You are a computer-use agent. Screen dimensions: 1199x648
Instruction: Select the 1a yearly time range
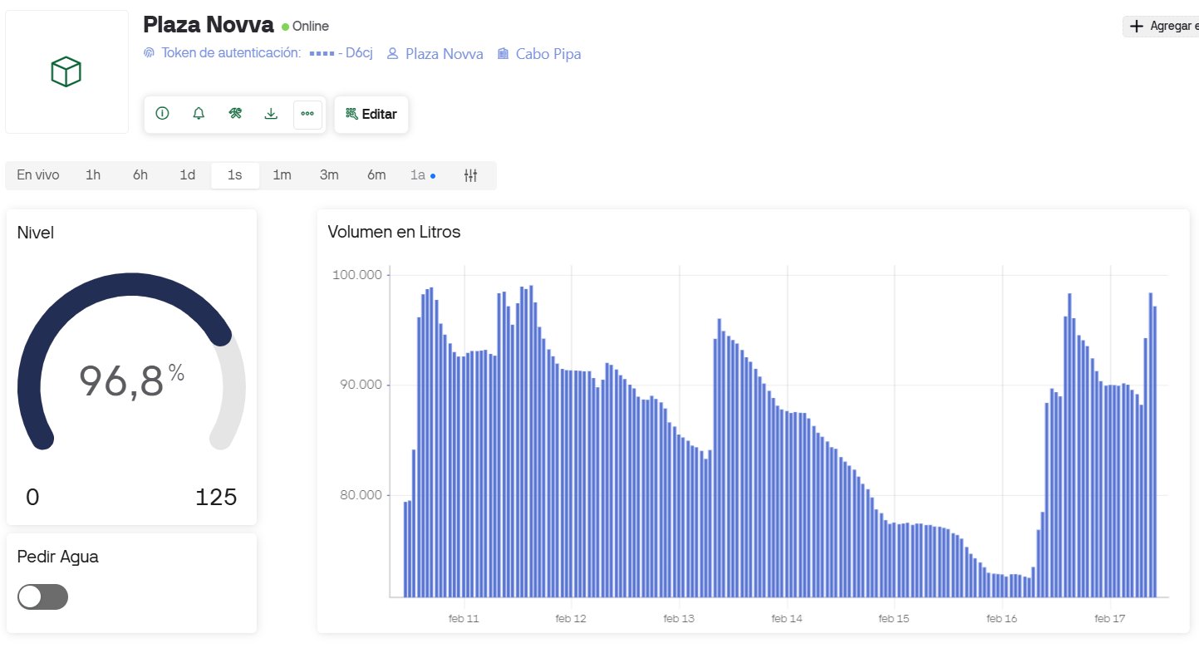418,175
